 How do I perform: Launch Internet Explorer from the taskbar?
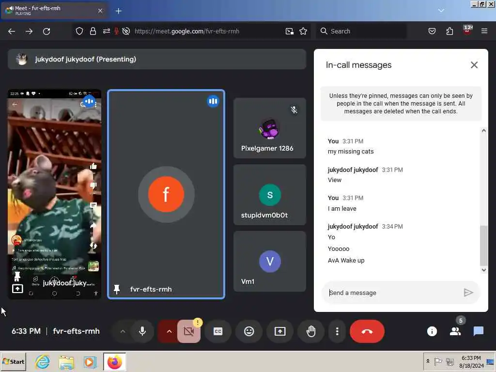[x=43, y=361]
